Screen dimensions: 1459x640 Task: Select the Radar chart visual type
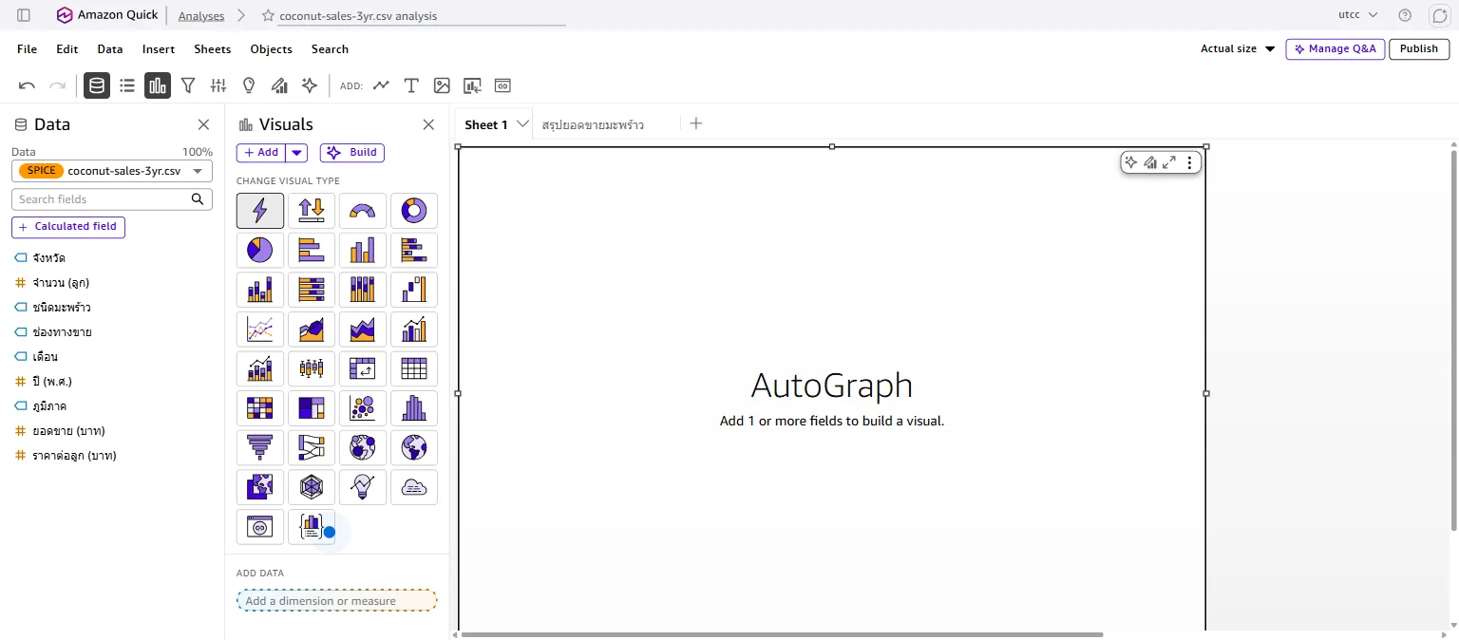pos(312,487)
